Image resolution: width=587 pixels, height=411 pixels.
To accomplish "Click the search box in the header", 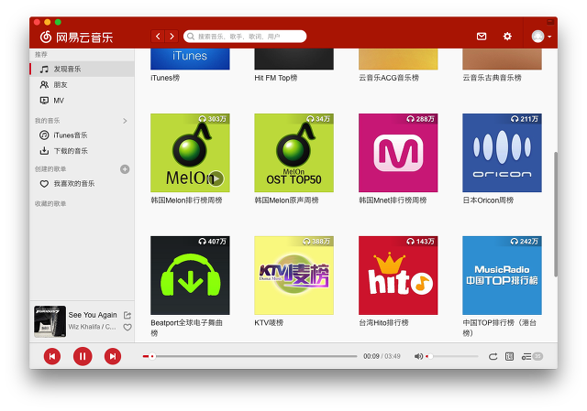I will 245,37.
